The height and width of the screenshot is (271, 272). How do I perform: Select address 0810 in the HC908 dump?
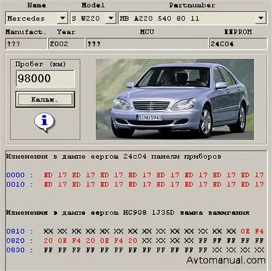pos(15,231)
